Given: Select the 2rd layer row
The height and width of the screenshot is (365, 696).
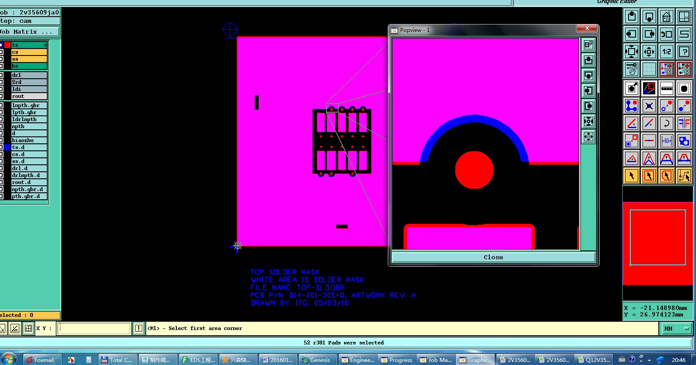Looking at the screenshot, I should 29,82.
